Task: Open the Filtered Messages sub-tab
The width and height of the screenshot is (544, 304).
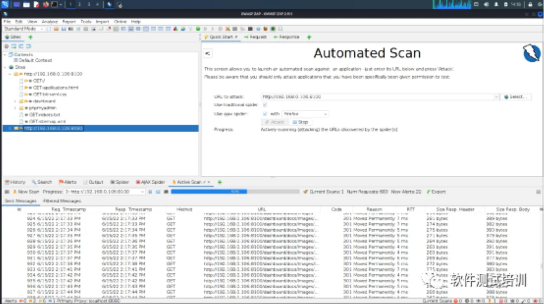Action: point(62,201)
